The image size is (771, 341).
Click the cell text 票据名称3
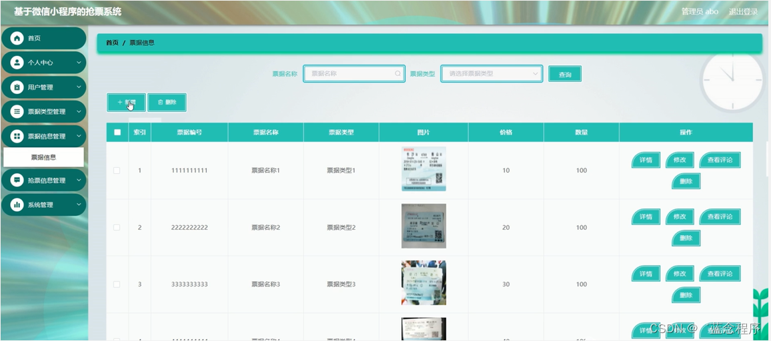click(265, 284)
